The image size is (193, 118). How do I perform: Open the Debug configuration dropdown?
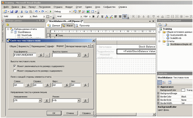tap(70, 12)
